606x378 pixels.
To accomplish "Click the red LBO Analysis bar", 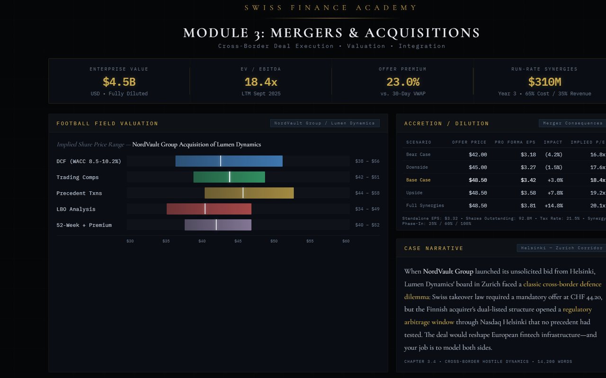I will click(x=209, y=209).
